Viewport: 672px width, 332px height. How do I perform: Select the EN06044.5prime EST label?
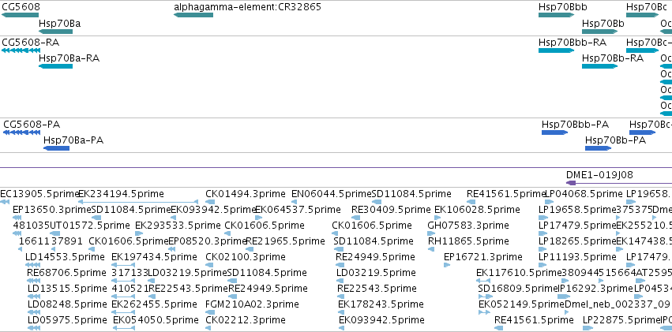coord(332,194)
